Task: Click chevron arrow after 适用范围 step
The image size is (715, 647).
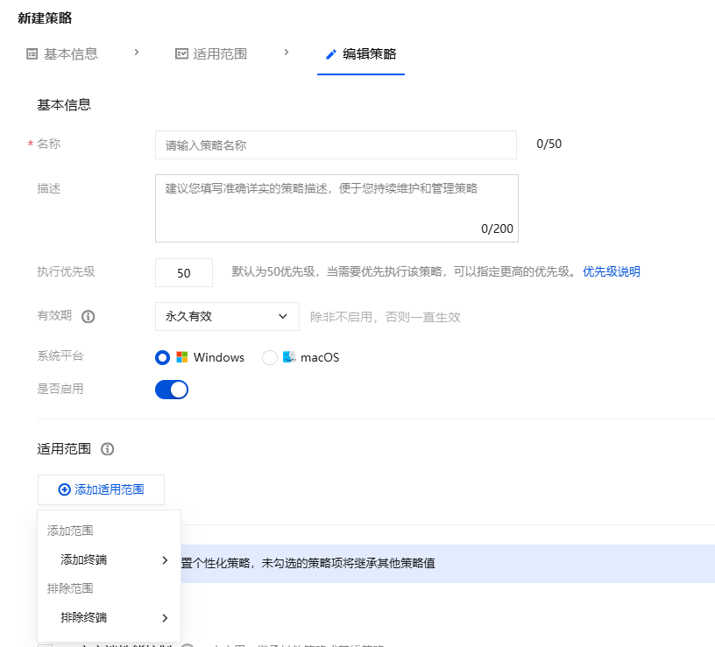Action: [x=287, y=53]
